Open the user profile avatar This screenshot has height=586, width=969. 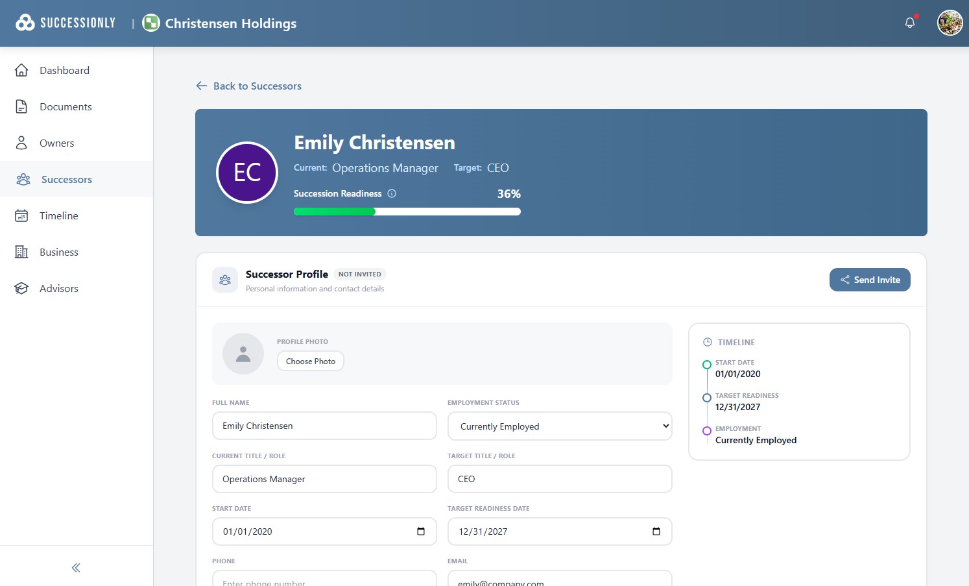coord(950,23)
